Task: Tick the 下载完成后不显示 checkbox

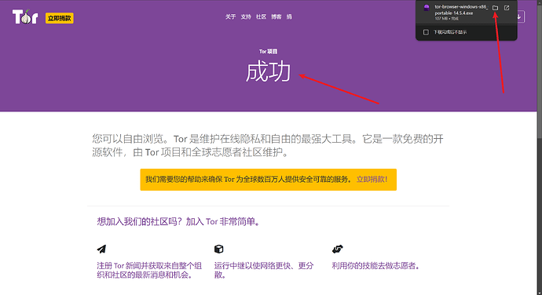Action: tap(426, 32)
